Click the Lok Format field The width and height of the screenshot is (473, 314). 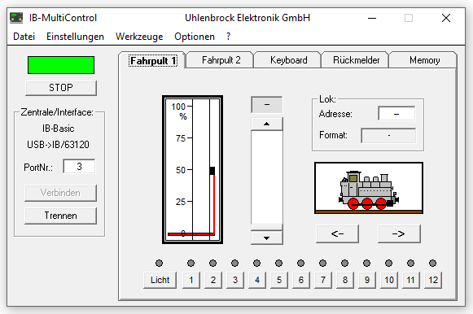(x=388, y=135)
